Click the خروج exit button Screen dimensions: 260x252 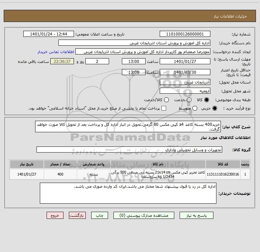click(55, 215)
